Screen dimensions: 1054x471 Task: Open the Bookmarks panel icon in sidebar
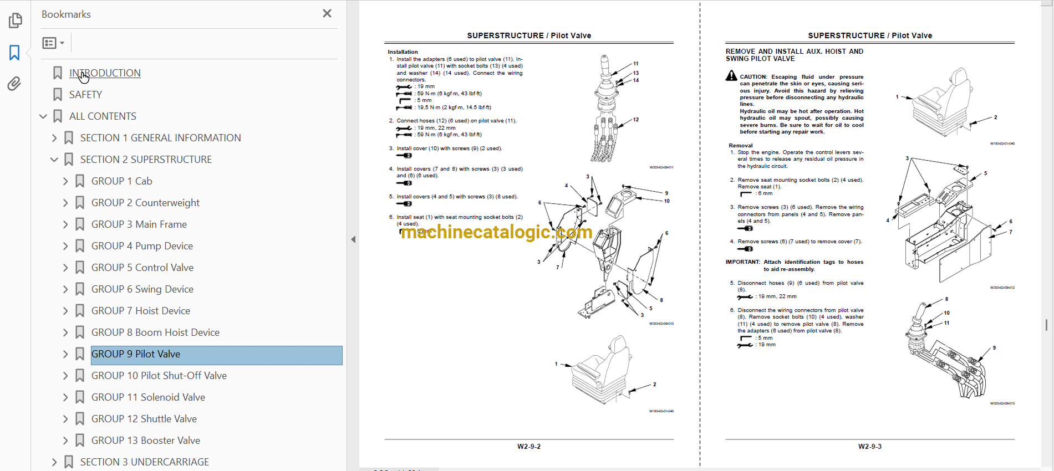15,53
